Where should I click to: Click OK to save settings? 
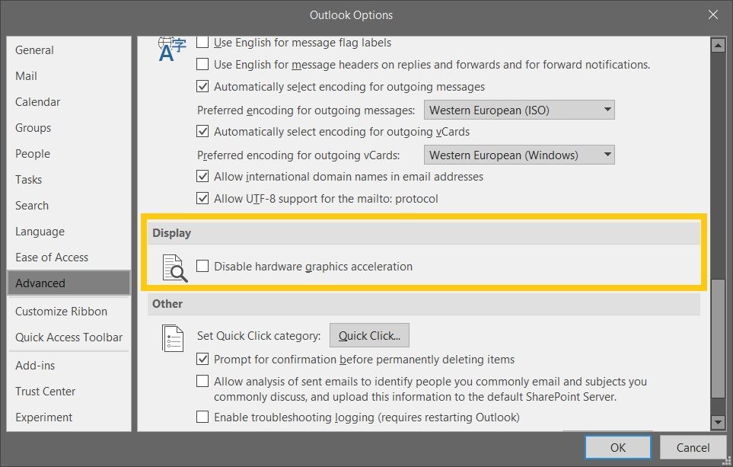(617, 447)
